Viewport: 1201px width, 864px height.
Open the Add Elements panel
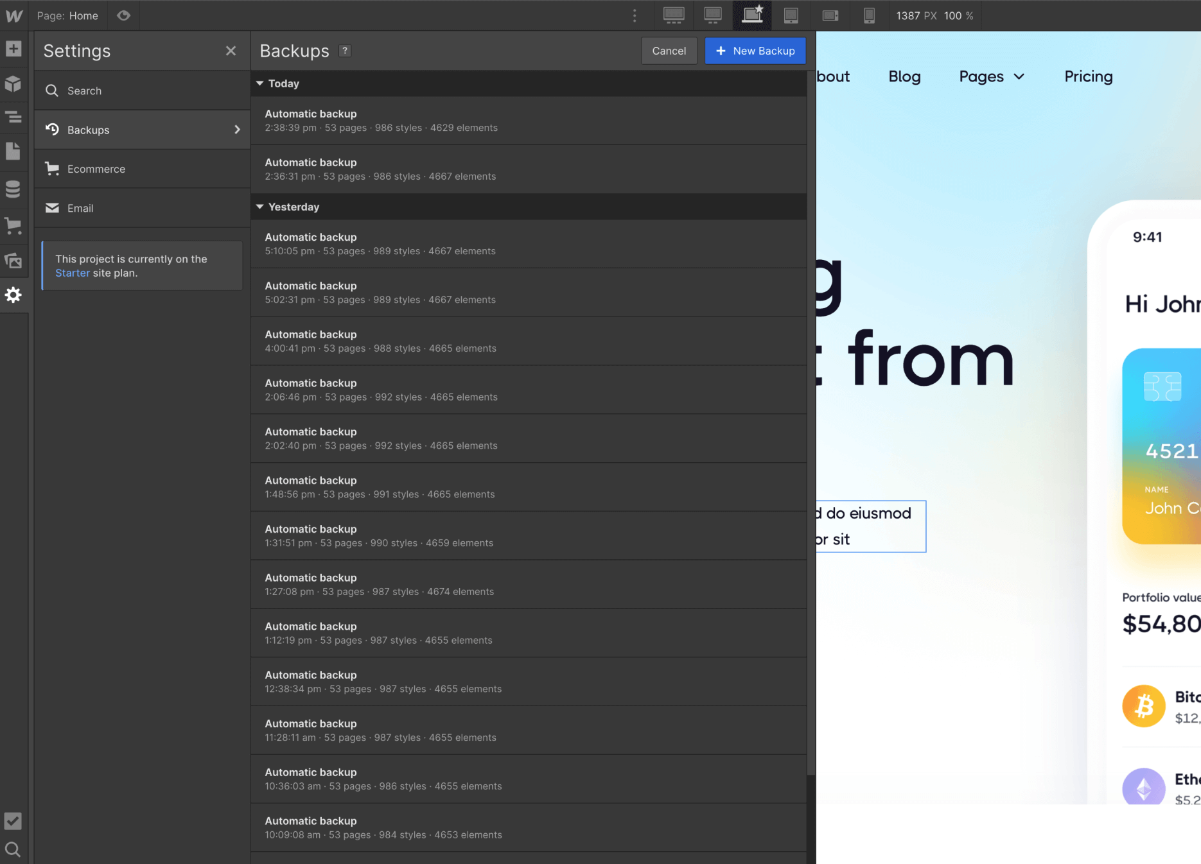coord(13,48)
